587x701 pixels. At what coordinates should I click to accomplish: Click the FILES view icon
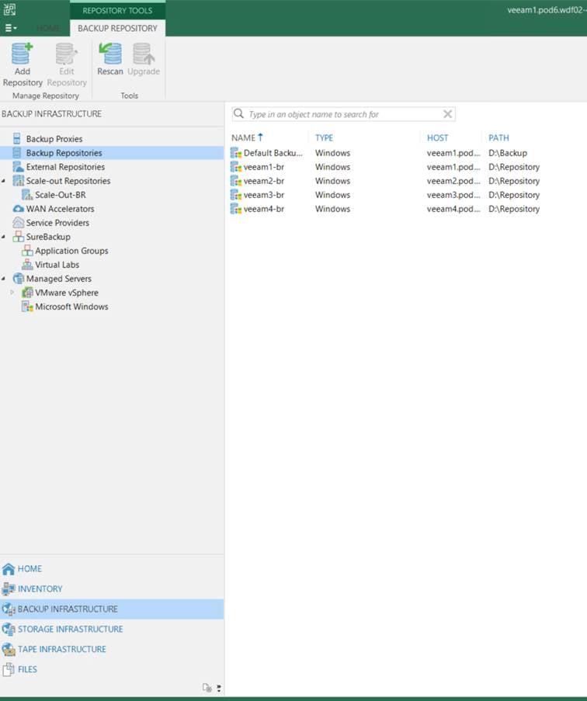pyautogui.click(x=9, y=669)
